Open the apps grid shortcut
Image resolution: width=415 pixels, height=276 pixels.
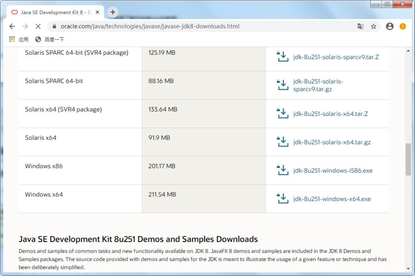pos(12,39)
